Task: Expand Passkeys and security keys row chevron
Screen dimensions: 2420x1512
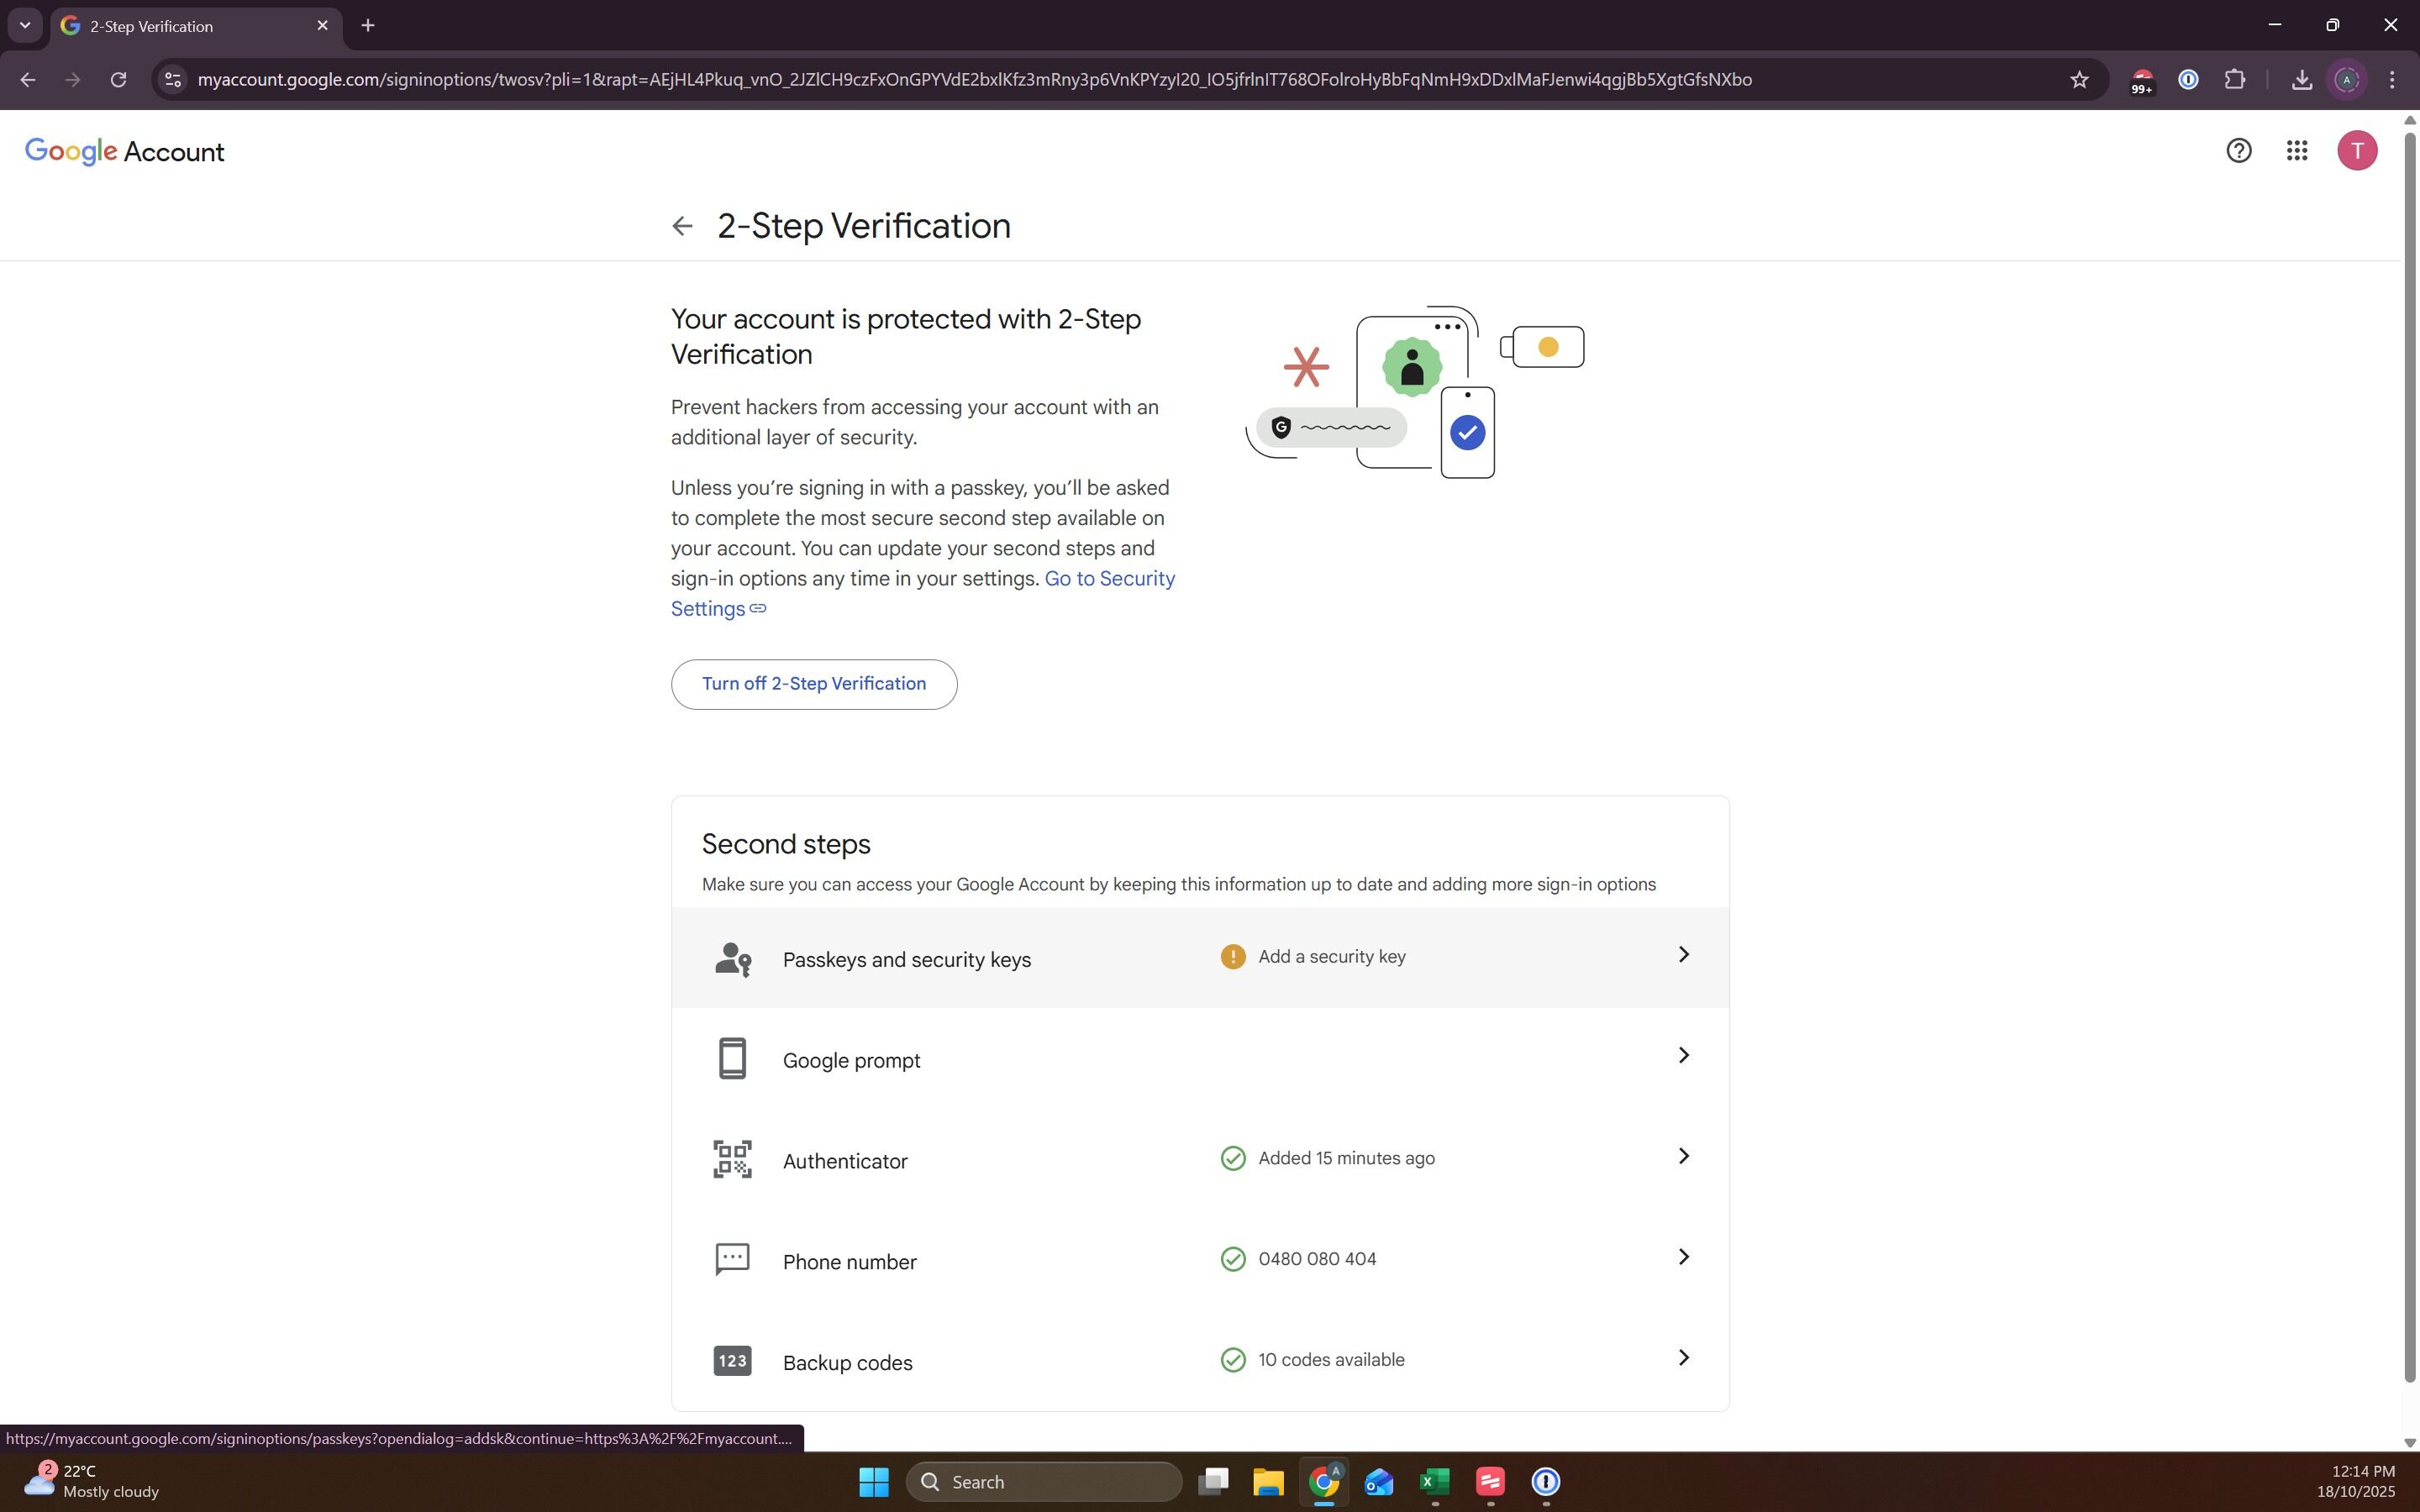Action: 1683,955
